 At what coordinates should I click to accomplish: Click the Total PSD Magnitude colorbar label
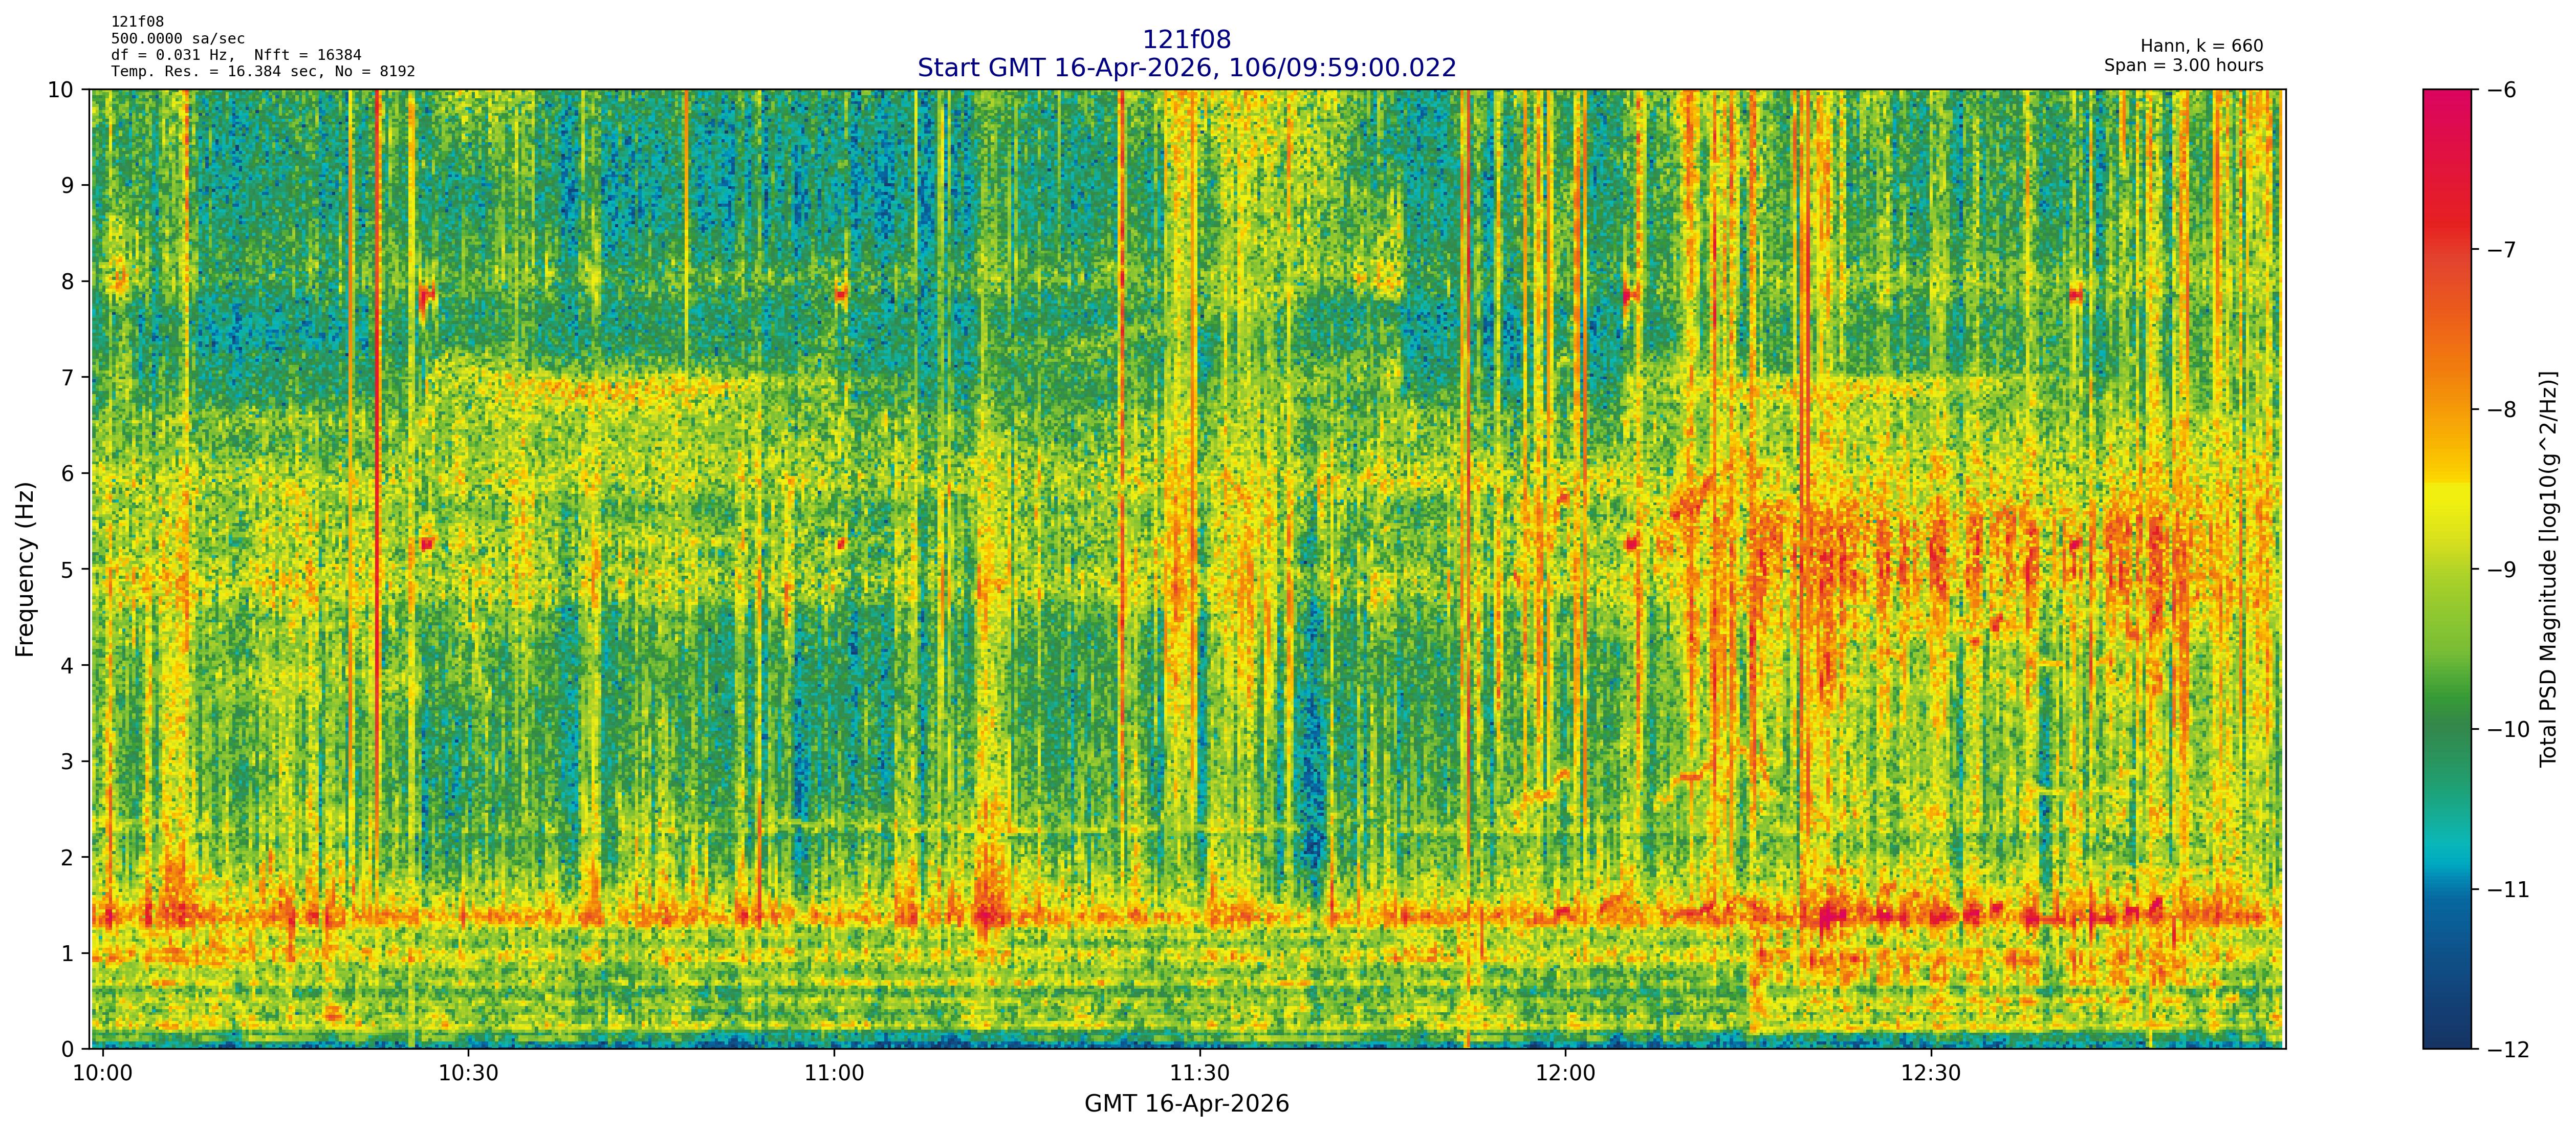click(x=2547, y=569)
